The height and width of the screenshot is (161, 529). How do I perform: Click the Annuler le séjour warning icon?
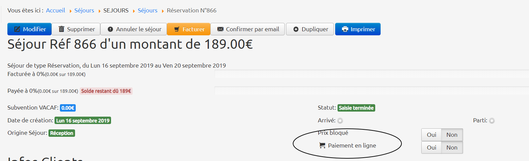click(110, 29)
